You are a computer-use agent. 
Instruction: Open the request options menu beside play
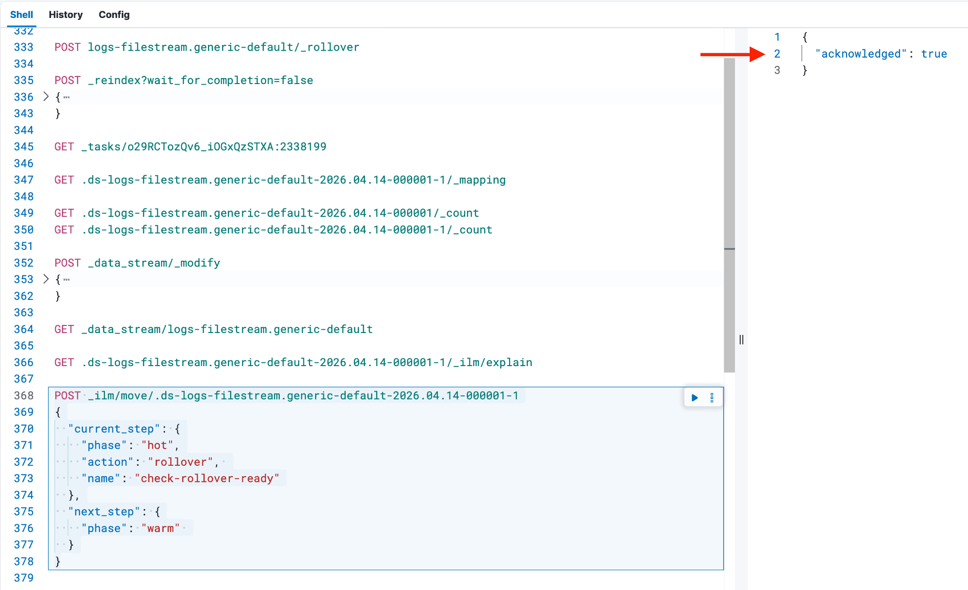tap(712, 398)
